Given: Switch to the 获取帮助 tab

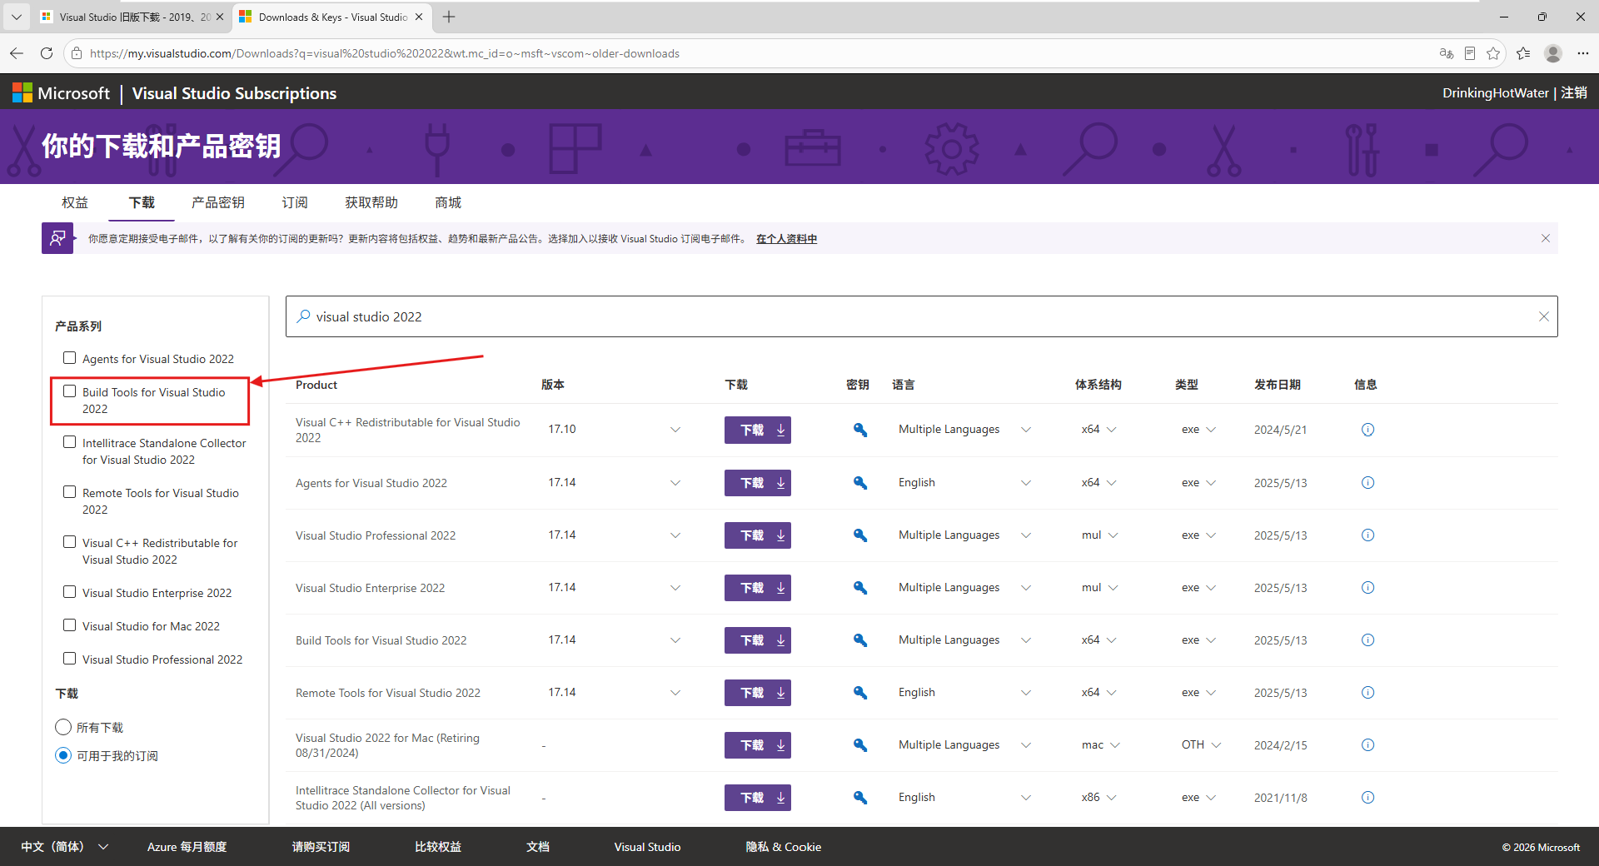Looking at the screenshot, I should (371, 202).
